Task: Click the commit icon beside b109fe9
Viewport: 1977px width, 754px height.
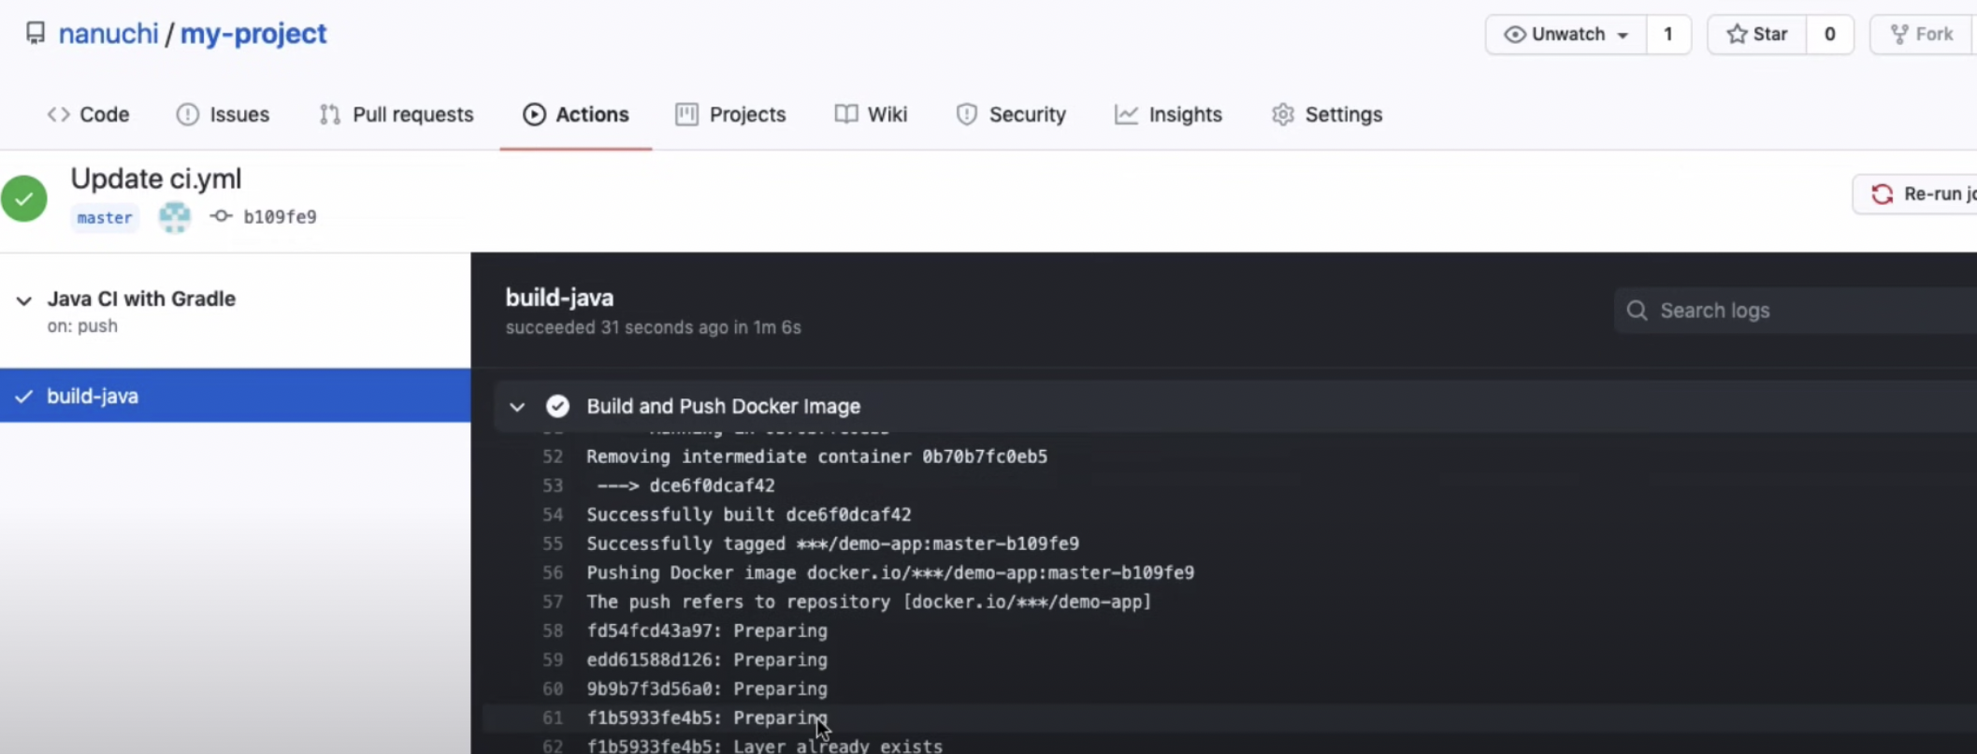Action: [x=221, y=216]
